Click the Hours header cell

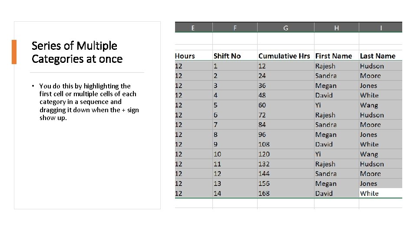194,56
